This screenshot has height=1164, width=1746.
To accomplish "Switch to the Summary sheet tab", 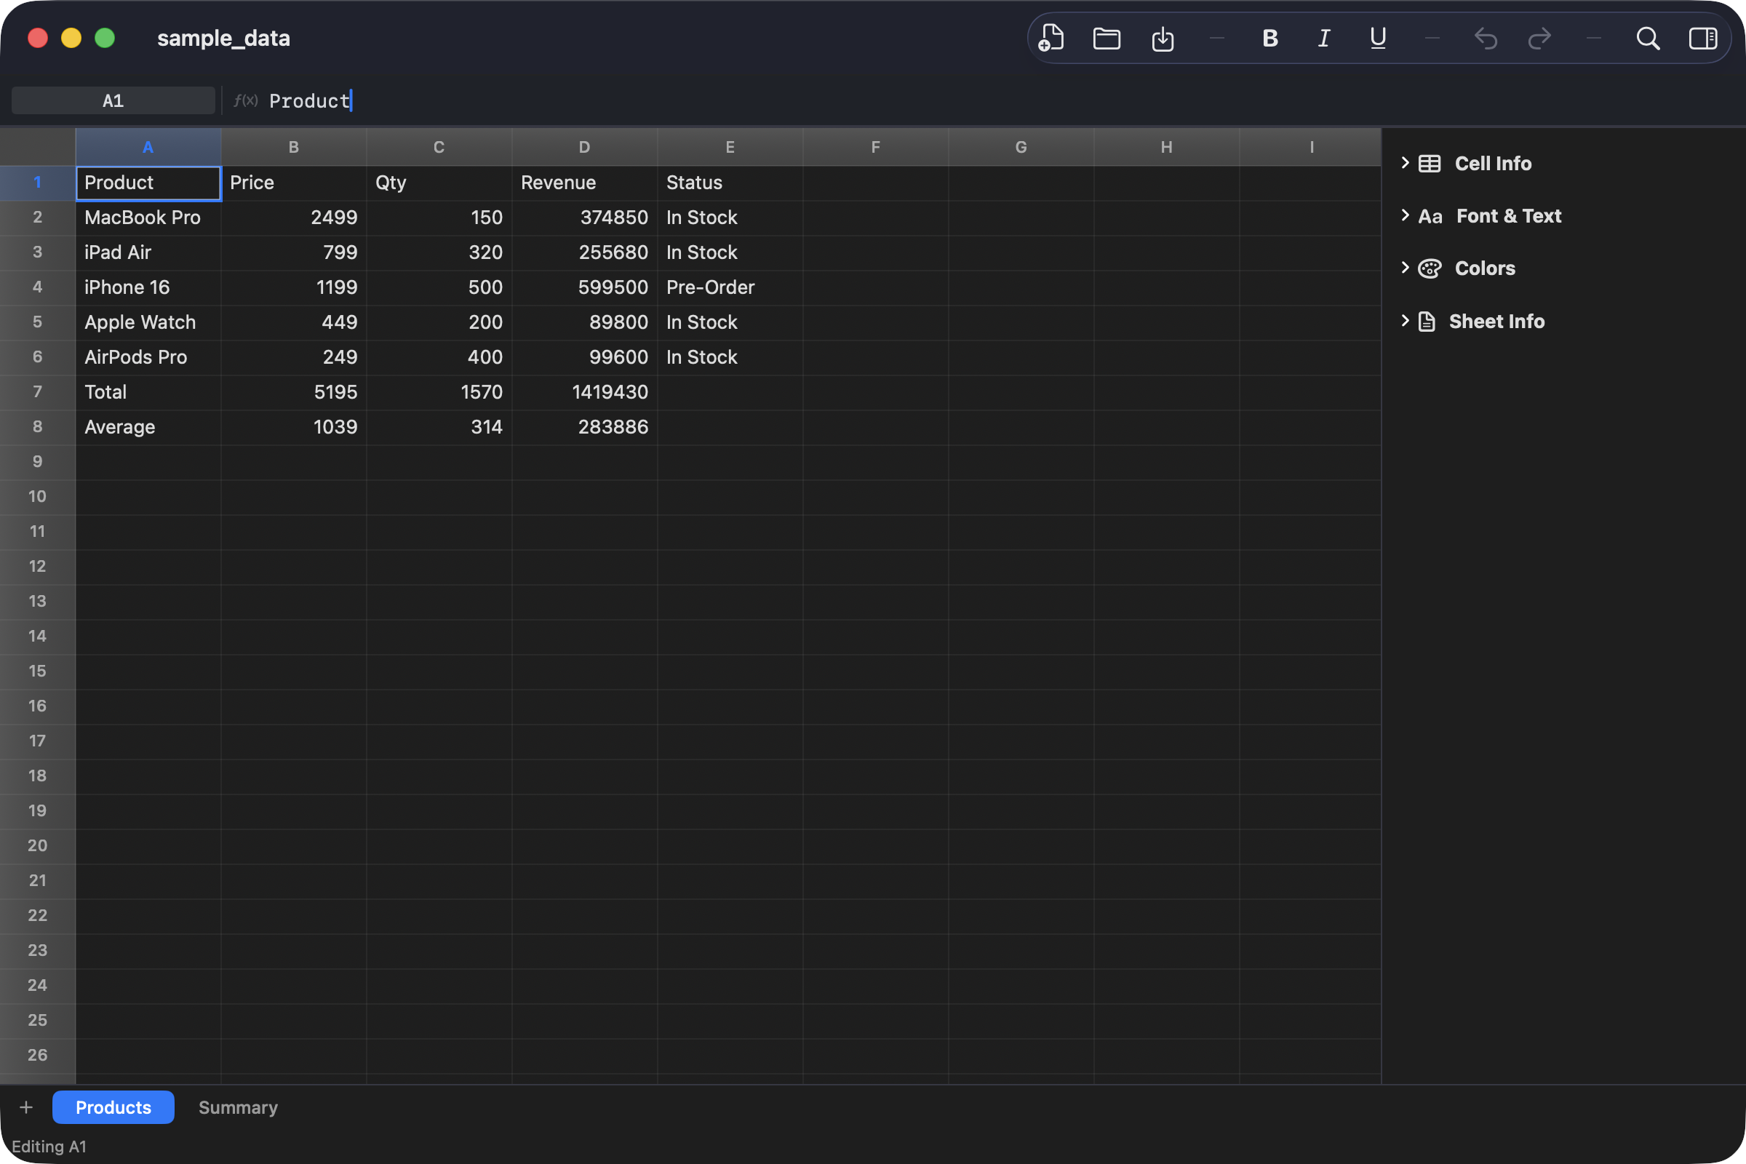I will click(238, 1107).
